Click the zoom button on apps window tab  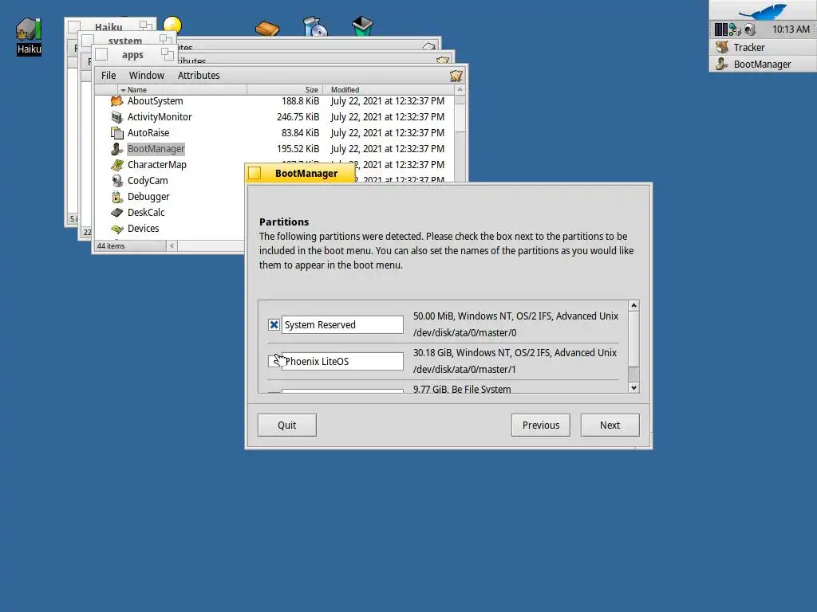168,53
